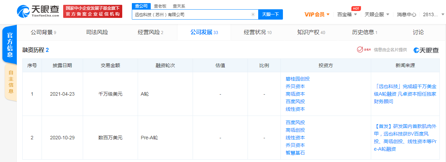Click the 天眼一下 search button
The width and height of the screenshot is (446, 162).
pos(270,14)
